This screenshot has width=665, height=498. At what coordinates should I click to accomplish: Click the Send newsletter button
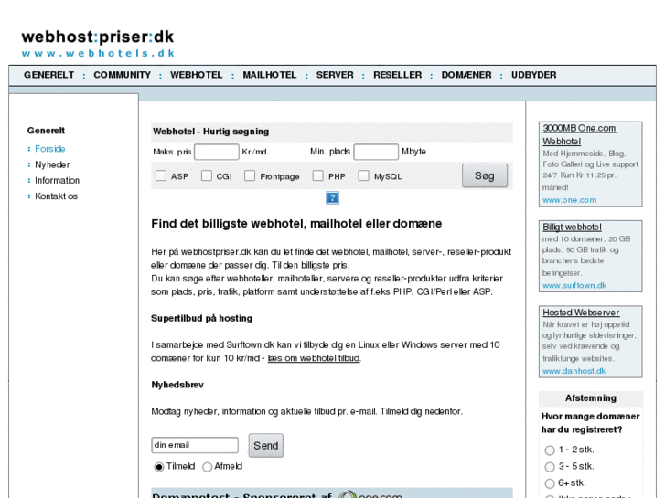click(266, 445)
